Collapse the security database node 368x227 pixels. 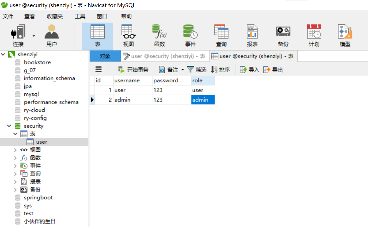tap(8, 126)
